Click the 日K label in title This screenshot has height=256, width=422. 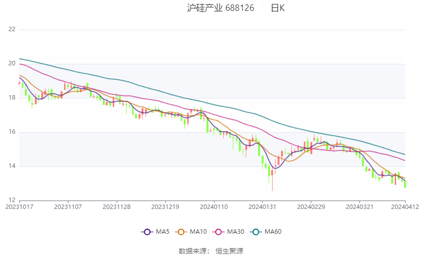(278, 8)
